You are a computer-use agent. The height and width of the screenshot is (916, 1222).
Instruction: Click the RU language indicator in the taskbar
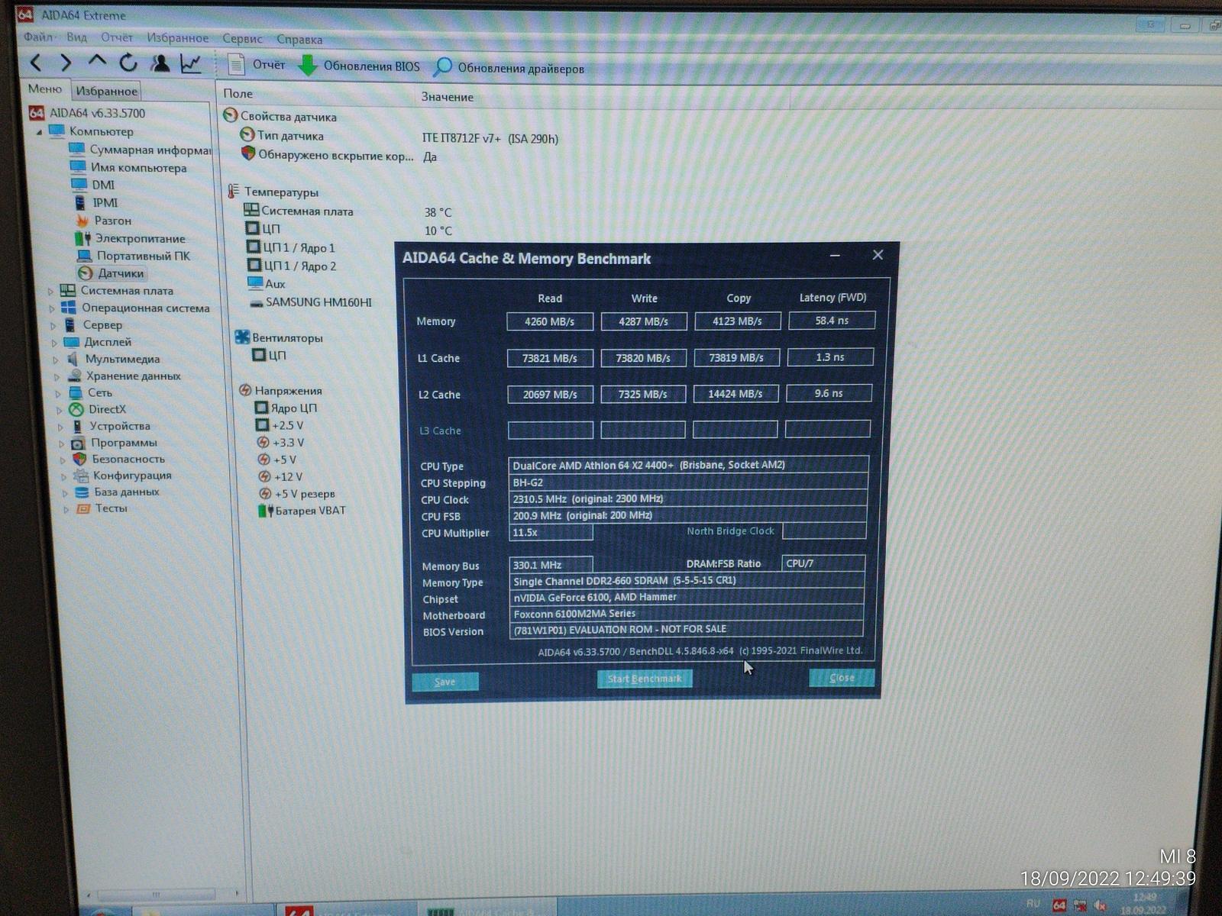tap(1033, 904)
